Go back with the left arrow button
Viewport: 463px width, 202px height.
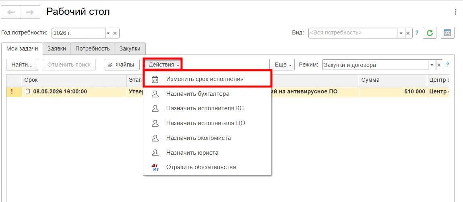[10, 12]
